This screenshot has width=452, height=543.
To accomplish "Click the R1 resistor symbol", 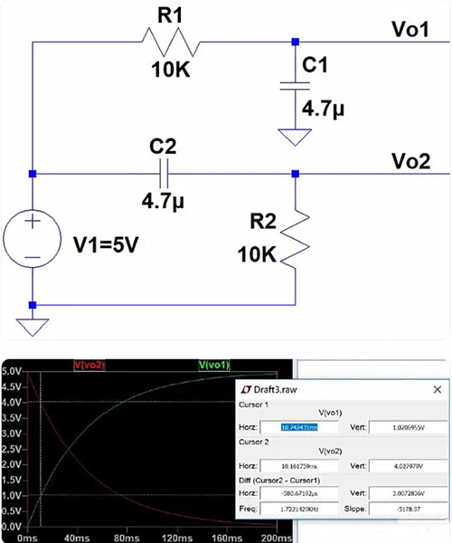I will click(x=171, y=43).
